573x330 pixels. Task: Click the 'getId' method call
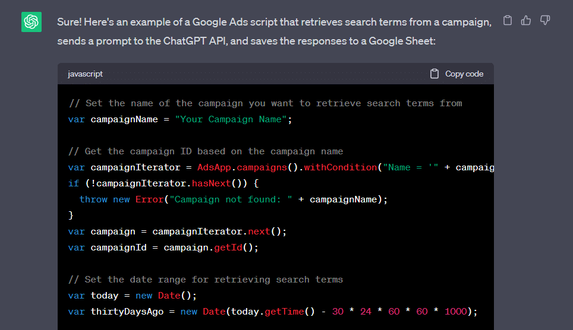(228, 247)
